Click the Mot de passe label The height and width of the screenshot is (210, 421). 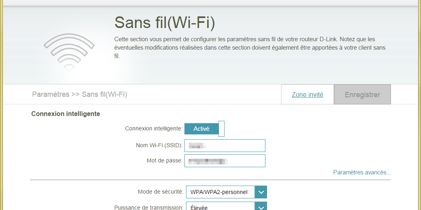[x=164, y=161]
